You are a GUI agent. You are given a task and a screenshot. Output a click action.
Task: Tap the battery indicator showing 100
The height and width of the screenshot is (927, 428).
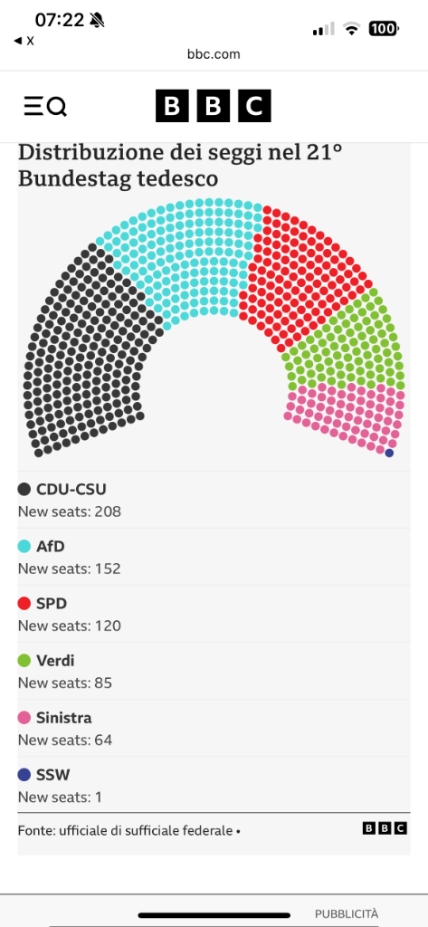[x=385, y=28]
